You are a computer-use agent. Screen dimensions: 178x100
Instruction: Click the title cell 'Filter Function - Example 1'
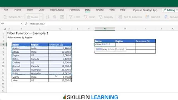(28, 33)
